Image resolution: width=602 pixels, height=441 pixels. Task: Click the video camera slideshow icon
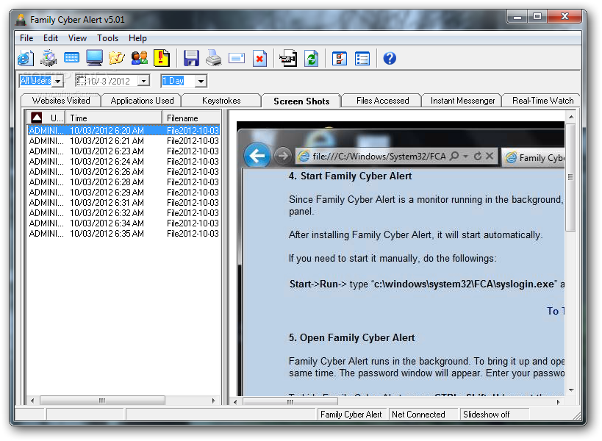[x=288, y=59]
